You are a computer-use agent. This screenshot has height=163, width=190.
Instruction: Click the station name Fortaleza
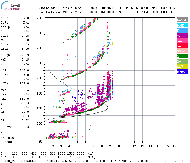(x=49, y=12)
